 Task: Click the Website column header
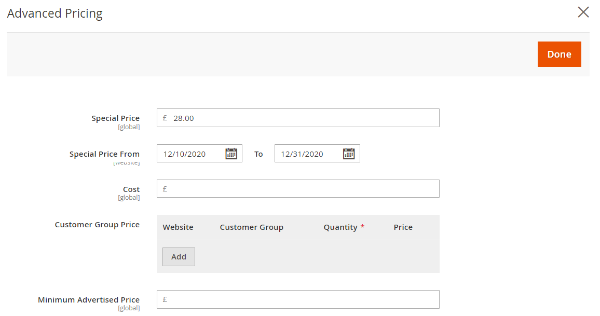178,227
